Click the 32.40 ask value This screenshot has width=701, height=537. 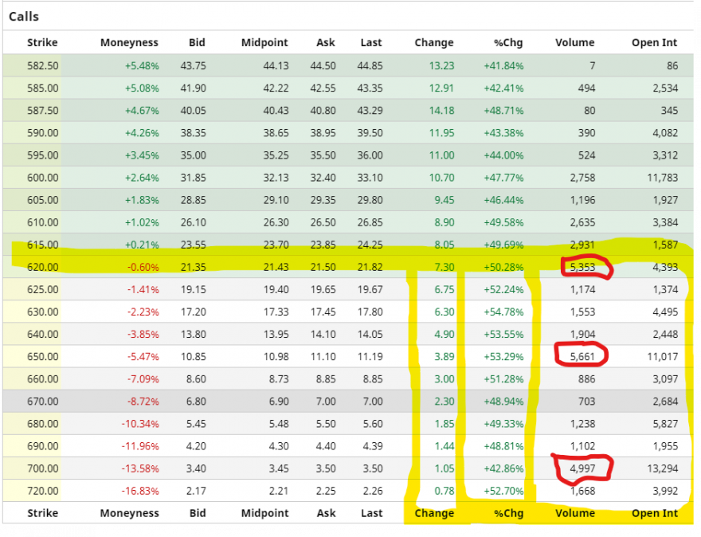pos(323,178)
